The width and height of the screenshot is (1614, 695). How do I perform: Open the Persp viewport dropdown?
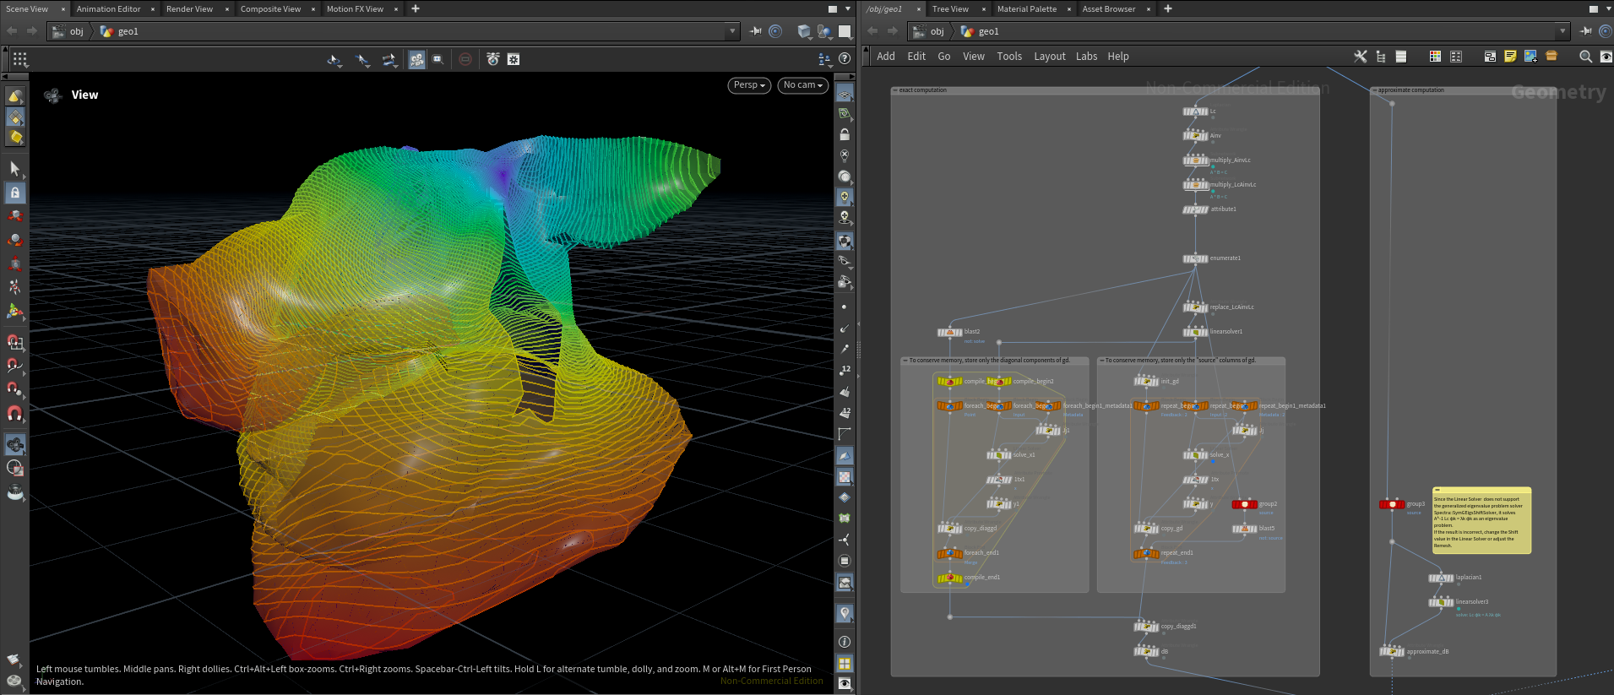click(x=748, y=85)
